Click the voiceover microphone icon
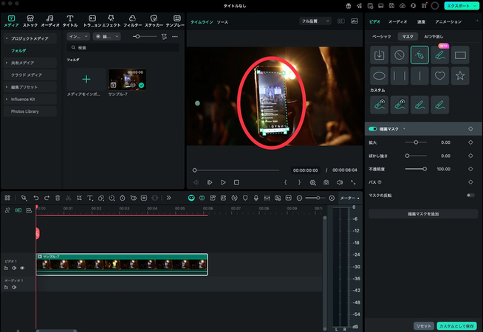This screenshot has width=483, height=332. [x=256, y=198]
